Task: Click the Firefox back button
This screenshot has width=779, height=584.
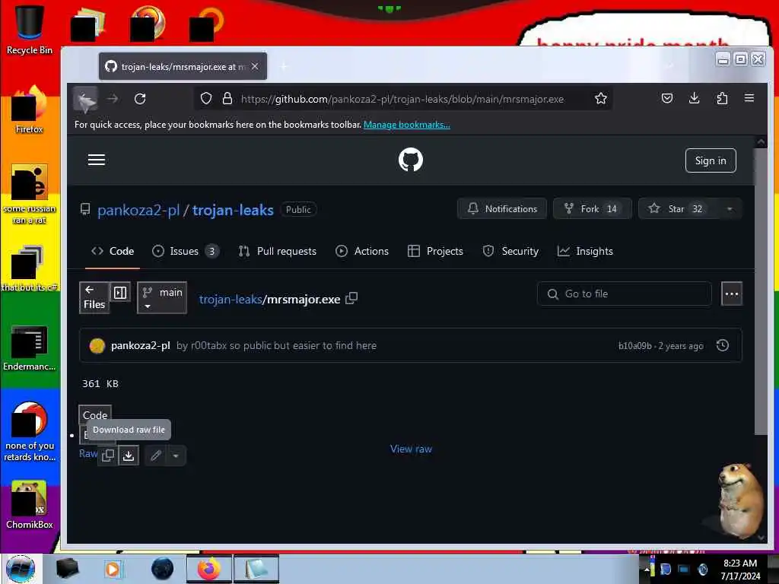Action: coord(85,99)
